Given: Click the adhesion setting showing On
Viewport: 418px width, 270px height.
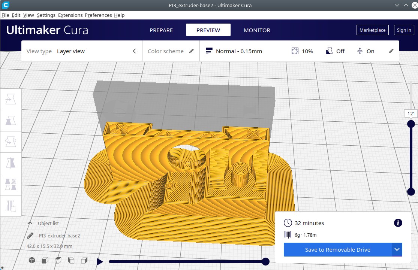Looking at the screenshot, I should [x=366, y=51].
